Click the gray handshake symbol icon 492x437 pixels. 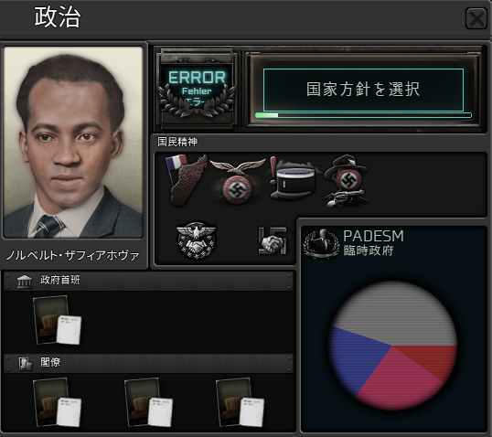(x=273, y=241)
